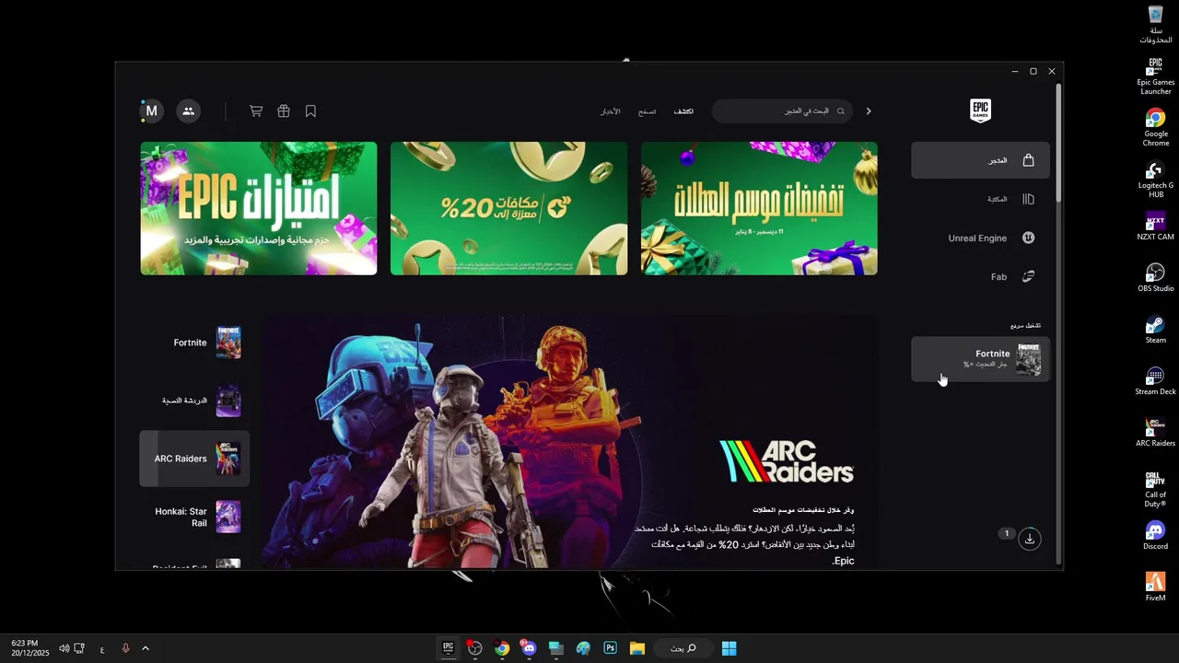Open File Explorer from taskbar
This screenshot has width=1179, height=663.
coord(636,648)
